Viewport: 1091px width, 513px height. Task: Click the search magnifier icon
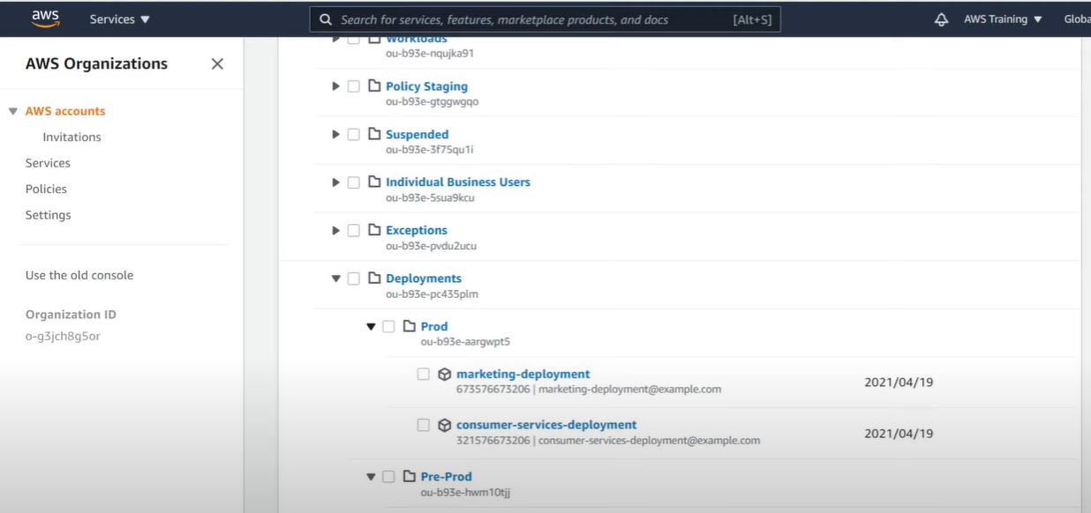coord(326,19)
